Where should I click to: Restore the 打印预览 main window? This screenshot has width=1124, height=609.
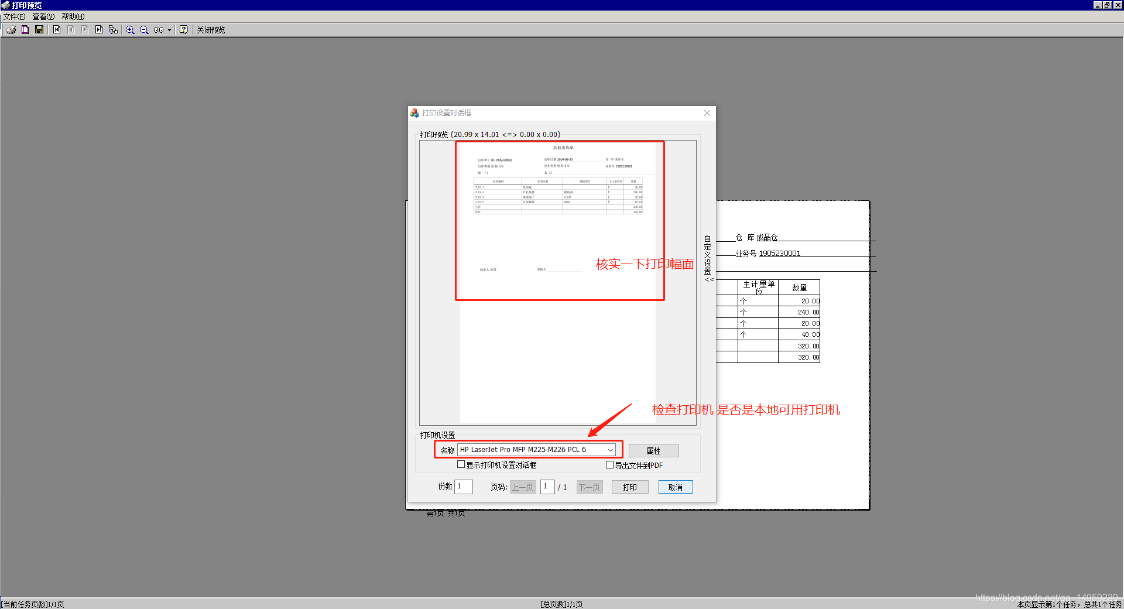[x=1106, y=5]
